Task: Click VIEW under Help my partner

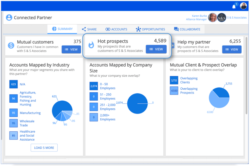Action: [232, 49]
